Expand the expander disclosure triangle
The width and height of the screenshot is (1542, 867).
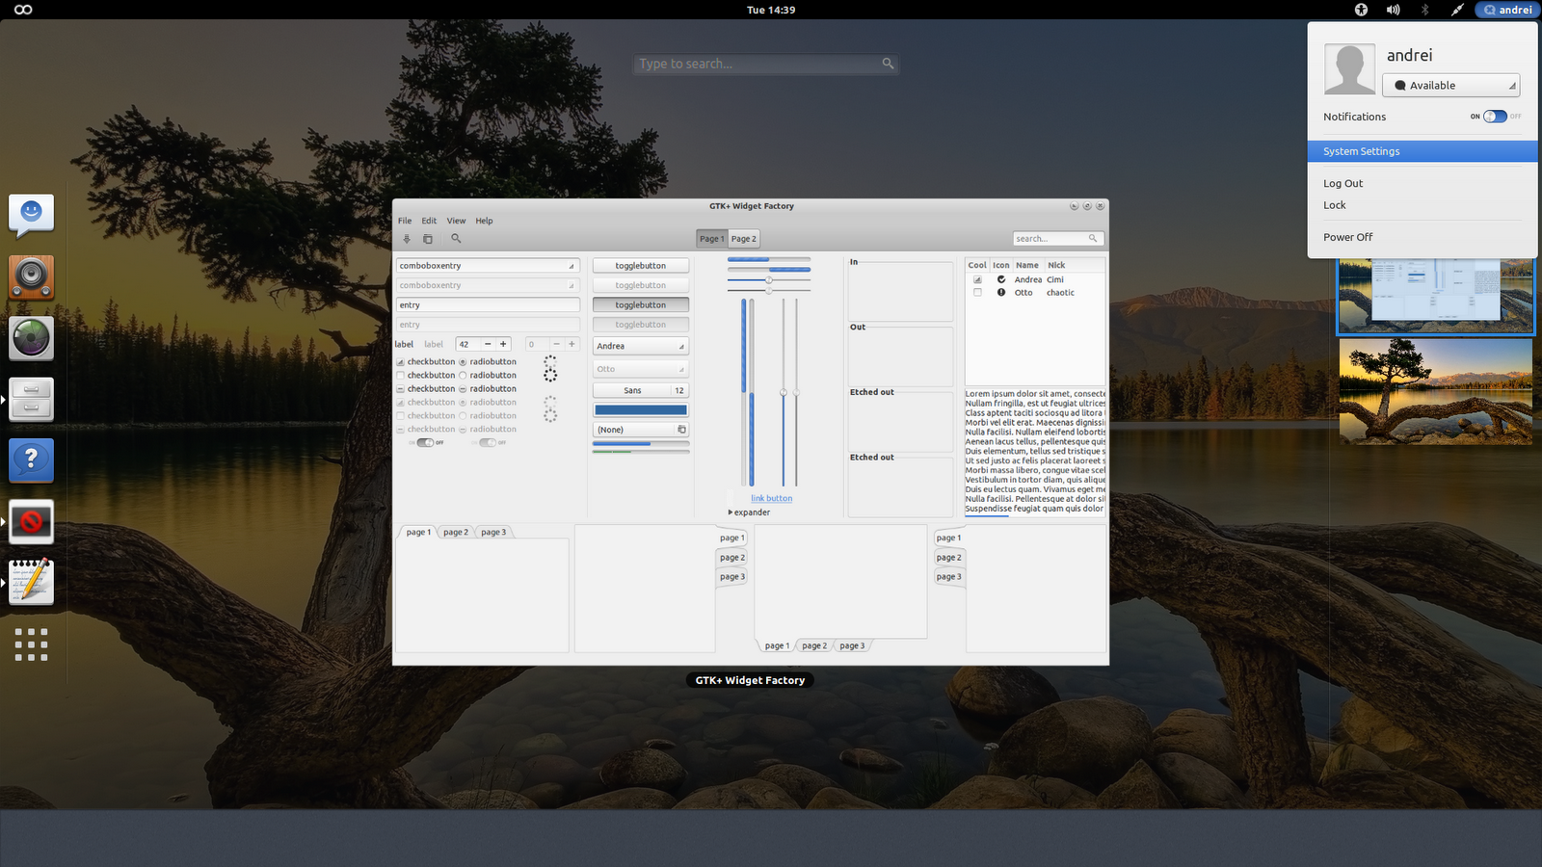pos(731,512)
